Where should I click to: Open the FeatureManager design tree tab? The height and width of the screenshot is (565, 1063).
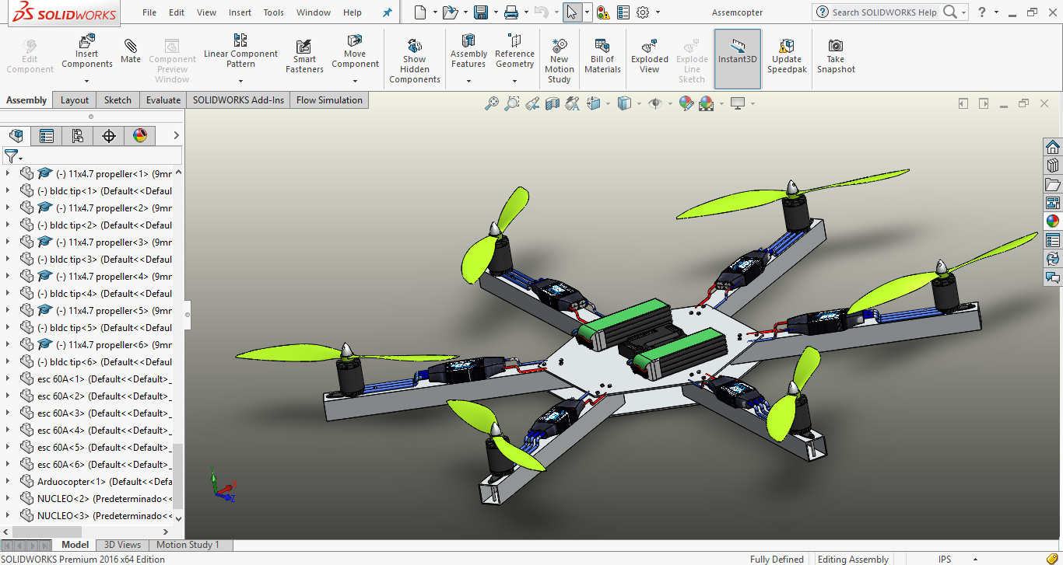[x=16, y=136]
